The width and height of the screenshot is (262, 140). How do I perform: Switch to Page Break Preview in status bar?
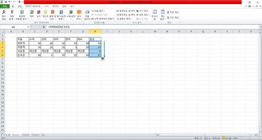230,138
